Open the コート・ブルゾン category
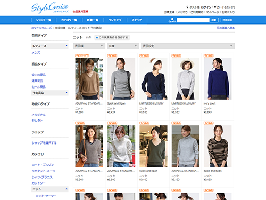Viewport: 266px width, 200px height. pos(43,165)
